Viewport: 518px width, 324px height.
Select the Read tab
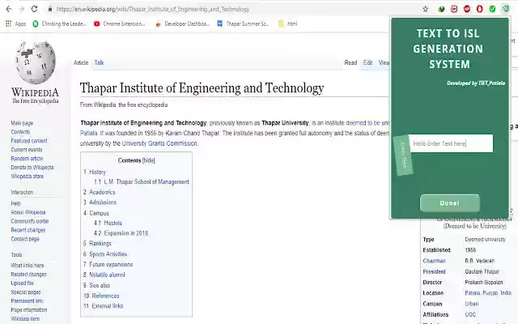coord(350,62)
